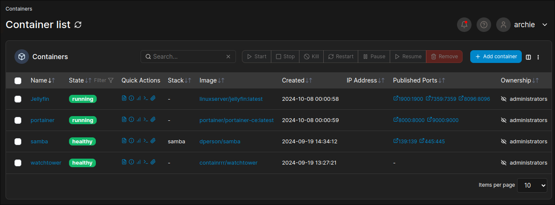View logs for the portainer container
Viewport: 555px width, 205px height.
point(124,120)
